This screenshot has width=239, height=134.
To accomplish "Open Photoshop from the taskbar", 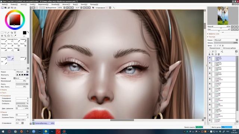I will pos(52,131).
